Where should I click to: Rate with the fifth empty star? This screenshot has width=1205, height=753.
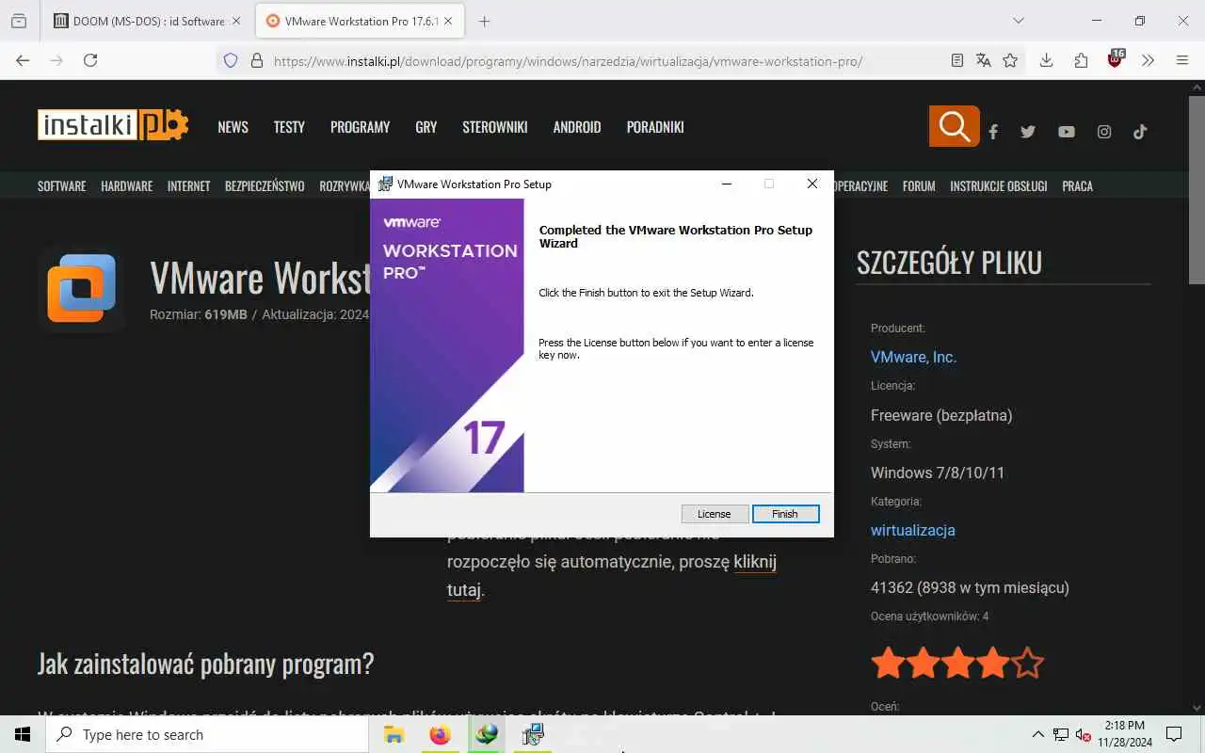[1028, 664]
